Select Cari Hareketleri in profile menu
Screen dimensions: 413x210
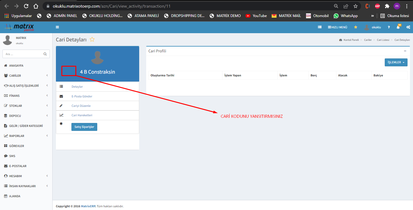click(x=82, y=115)
